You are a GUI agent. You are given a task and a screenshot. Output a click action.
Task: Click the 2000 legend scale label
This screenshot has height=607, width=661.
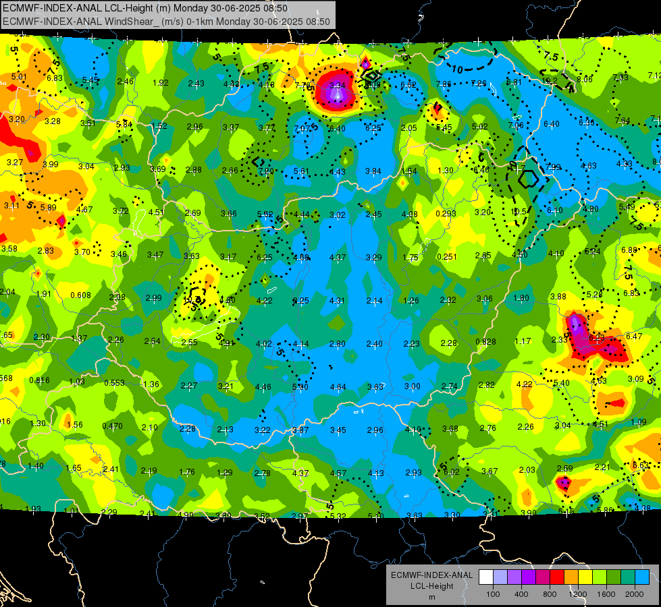[x=635, y=594]
